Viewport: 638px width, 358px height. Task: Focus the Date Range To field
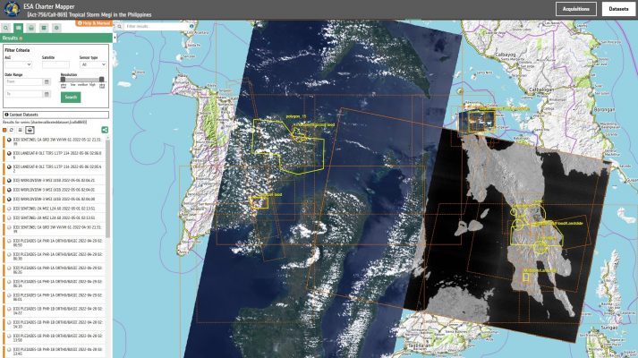click(23, 94)
